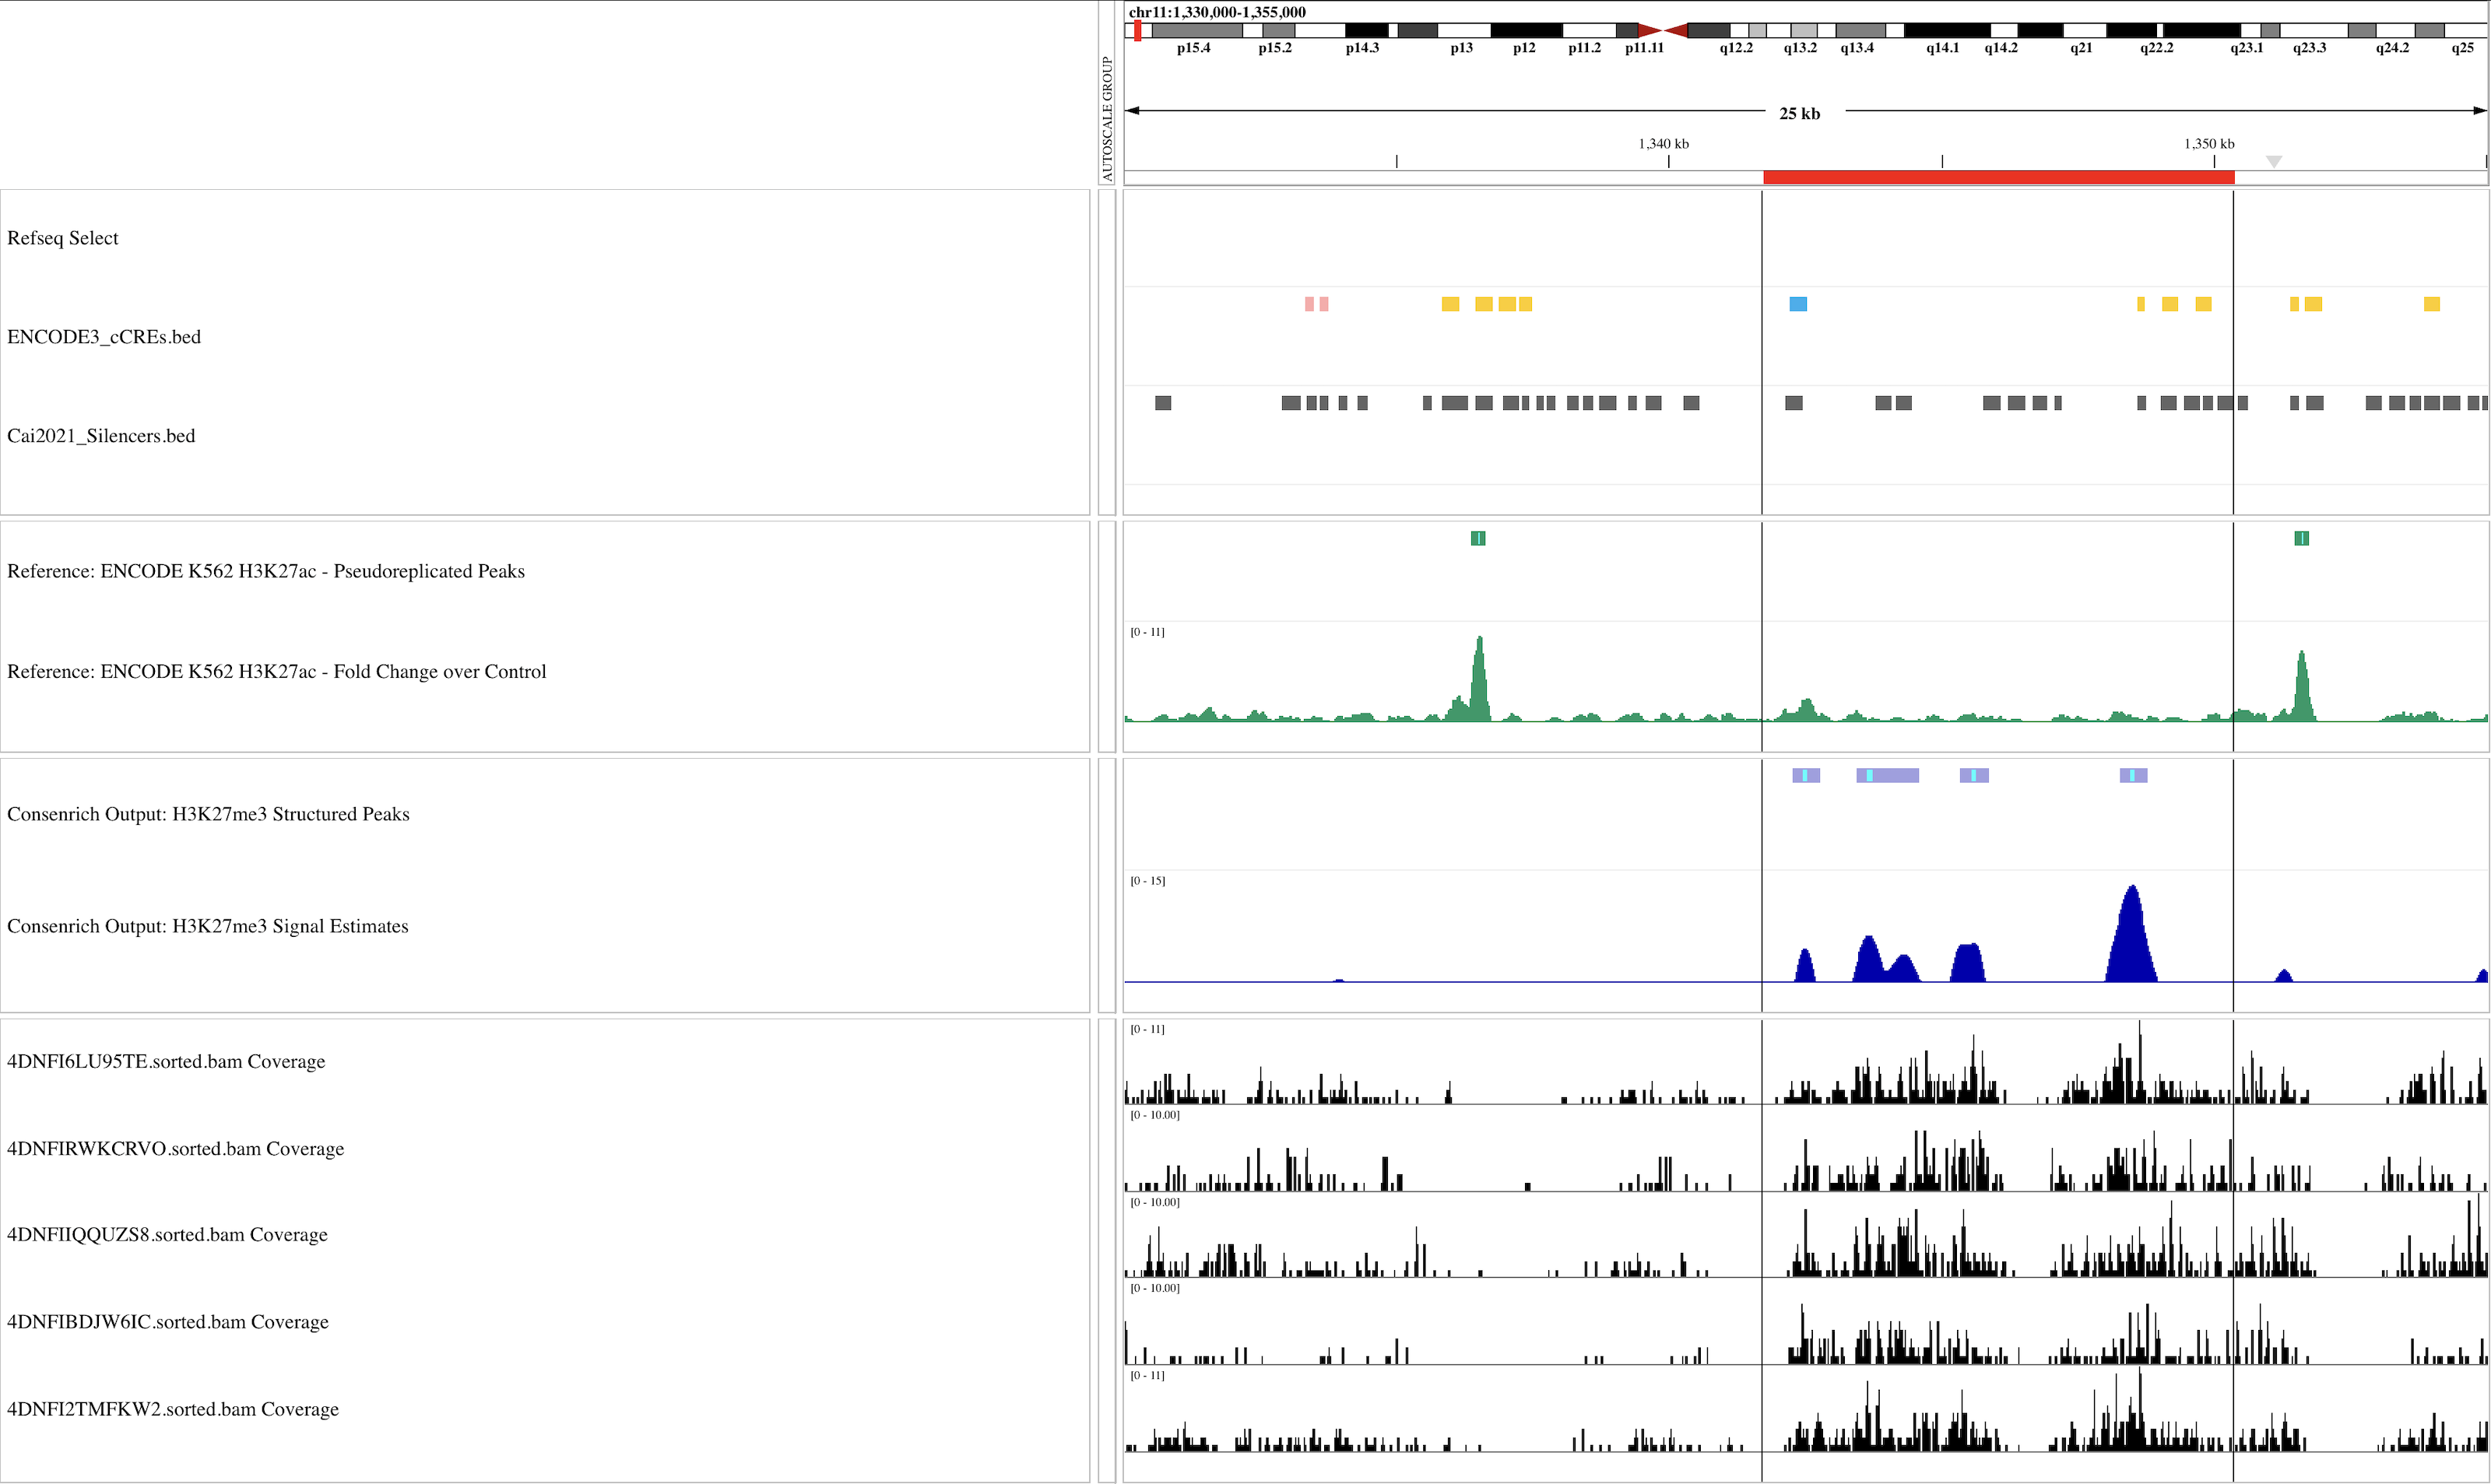Click the widest H3K27me3 structured peak box
Viewport: 2491px width, 1484px height.
pos(1887,775)
